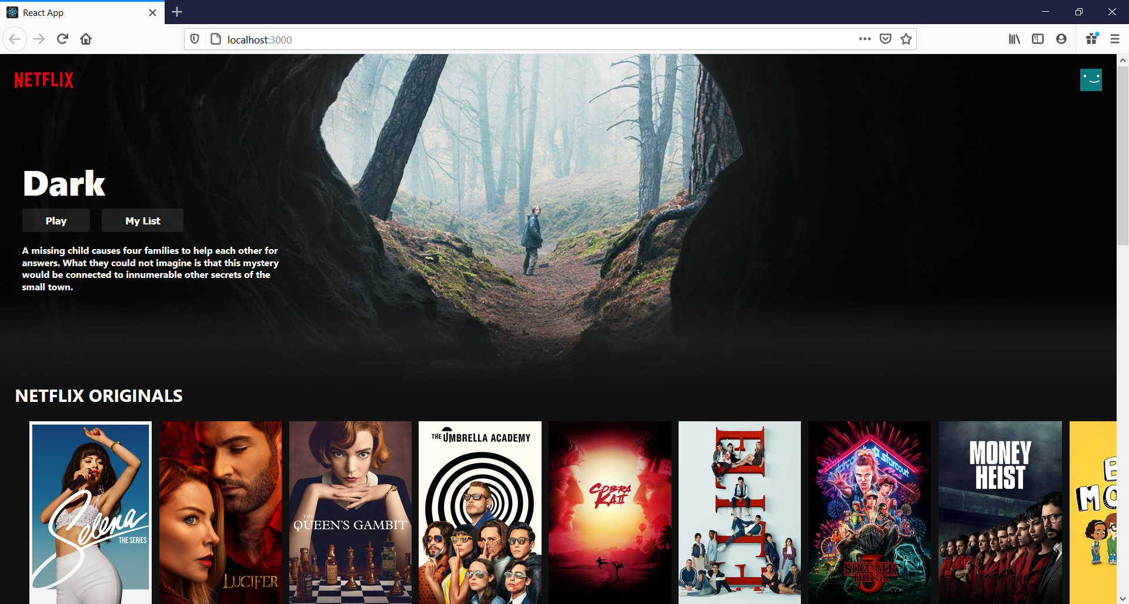Play the featured show Dark

pos(56,221)
